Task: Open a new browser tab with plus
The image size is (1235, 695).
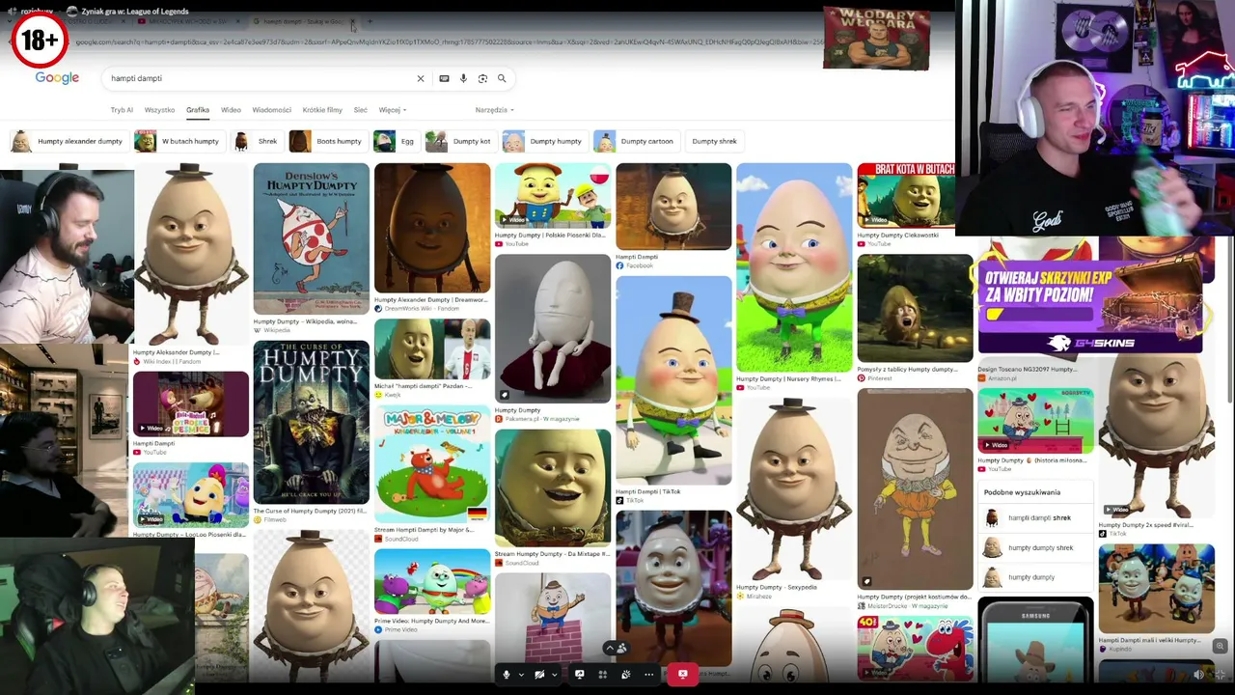Action: (x=370, y=21)
